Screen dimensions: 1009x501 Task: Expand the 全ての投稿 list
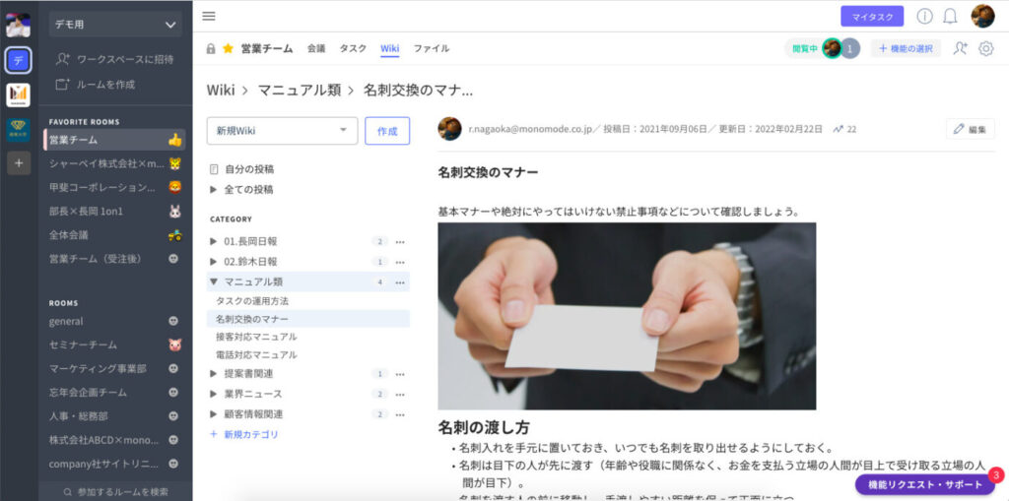214,190
